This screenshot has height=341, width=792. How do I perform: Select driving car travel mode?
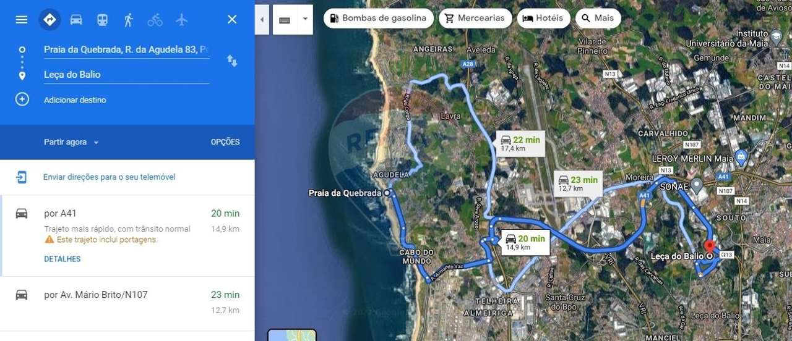pos(76,20)
